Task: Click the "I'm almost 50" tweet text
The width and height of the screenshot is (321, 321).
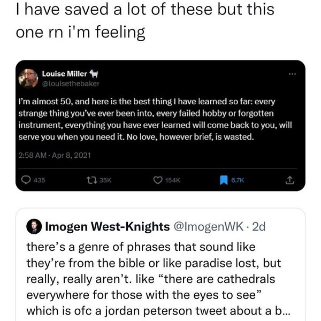Action: (149, 119)
